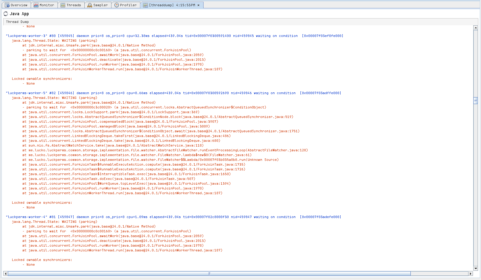The width and height of the screenshot is (481, 280).
Task: Click the horizontal scrollbar left arrow
Action: click(5, 273)
